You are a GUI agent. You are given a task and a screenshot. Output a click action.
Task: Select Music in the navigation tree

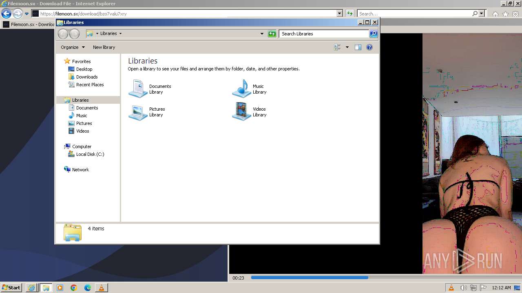pos(82,116)
